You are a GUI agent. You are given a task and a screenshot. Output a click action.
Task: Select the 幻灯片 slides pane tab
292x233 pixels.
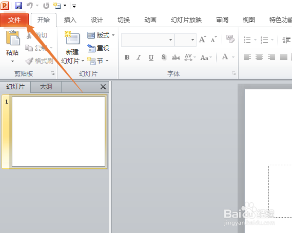(15, 87)
